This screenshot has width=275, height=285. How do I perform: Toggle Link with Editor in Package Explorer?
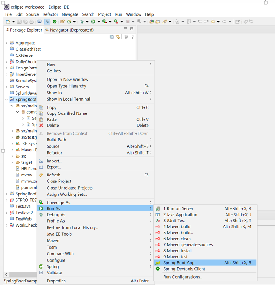[118, 37]
